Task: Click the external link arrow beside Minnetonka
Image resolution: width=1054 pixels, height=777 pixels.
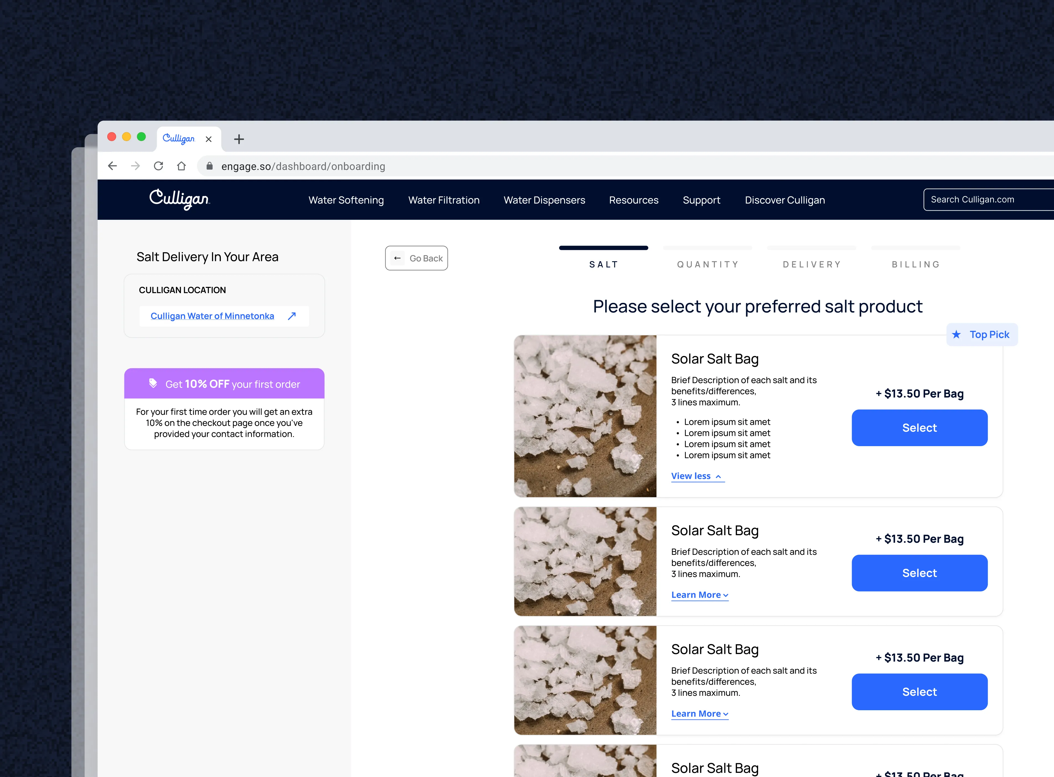Action: tap(291, 316)
